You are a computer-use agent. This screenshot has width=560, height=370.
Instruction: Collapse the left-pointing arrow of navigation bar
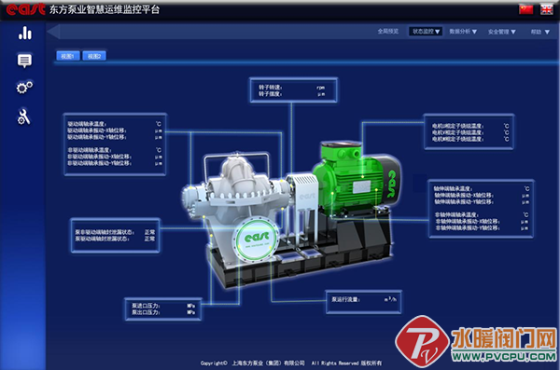53,32
